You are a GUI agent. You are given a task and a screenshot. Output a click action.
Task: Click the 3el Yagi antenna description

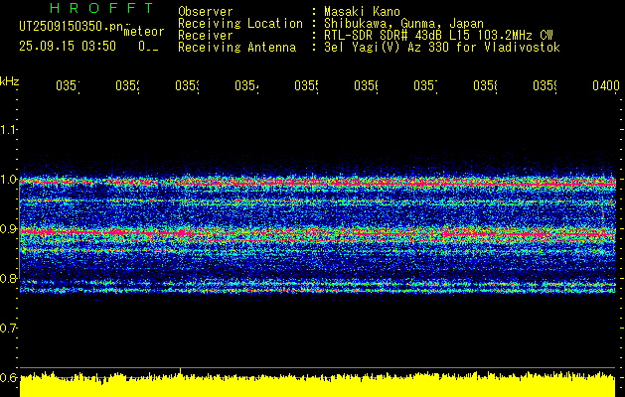click(442, 48)
